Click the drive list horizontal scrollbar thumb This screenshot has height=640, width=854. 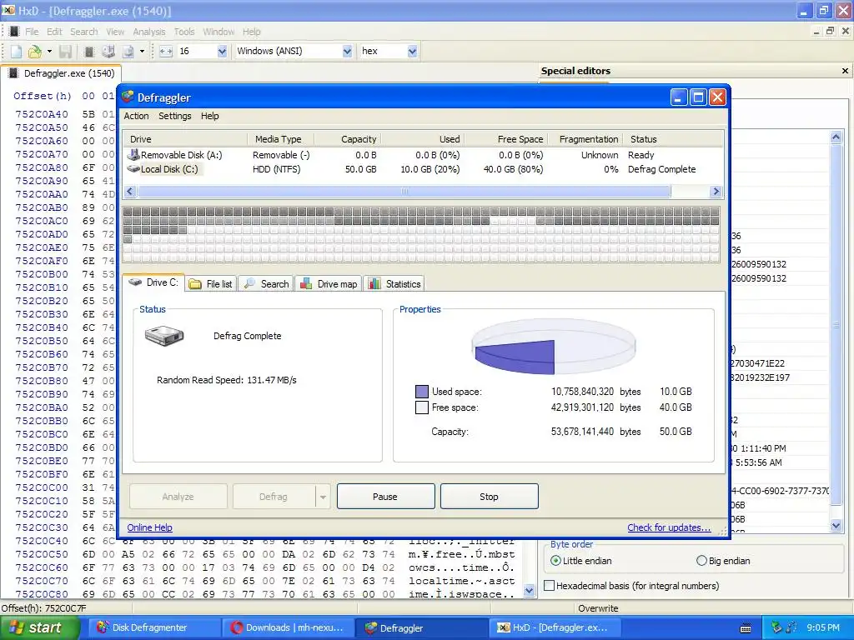click(404, 191)
